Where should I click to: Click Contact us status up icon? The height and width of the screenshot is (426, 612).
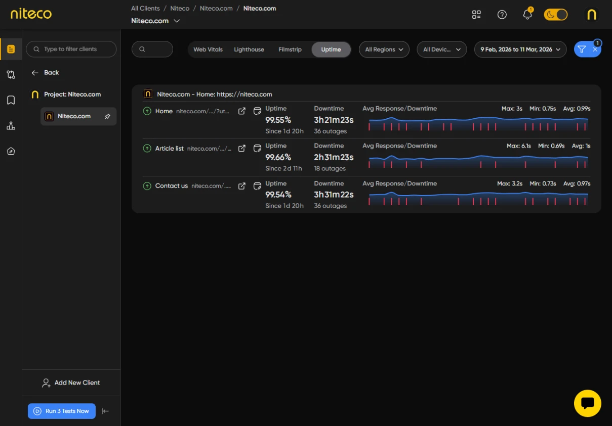pyautogui.click(x=147, y=186)
